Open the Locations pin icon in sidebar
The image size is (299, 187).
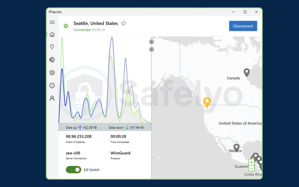click(x=52, y=47)
